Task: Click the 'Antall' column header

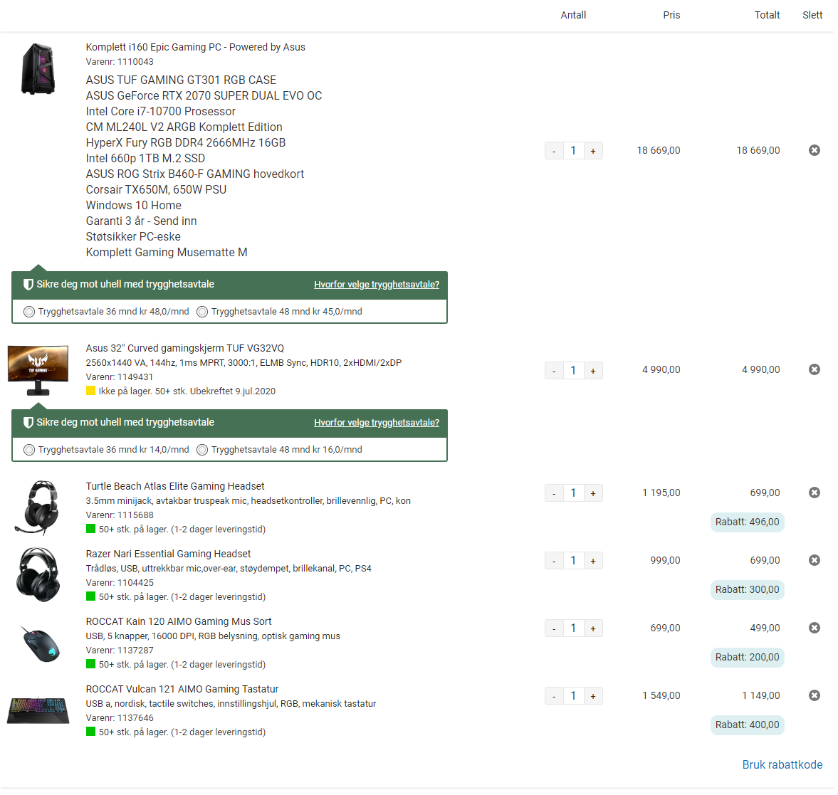Action: [x=573, y=15]
